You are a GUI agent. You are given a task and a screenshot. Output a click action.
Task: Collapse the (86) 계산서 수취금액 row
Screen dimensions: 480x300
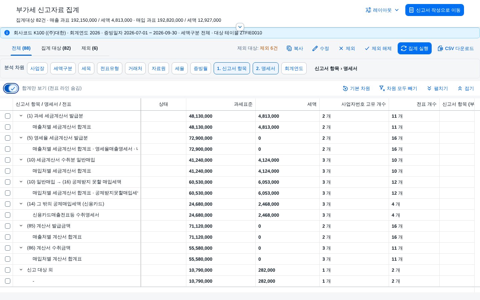21,248
